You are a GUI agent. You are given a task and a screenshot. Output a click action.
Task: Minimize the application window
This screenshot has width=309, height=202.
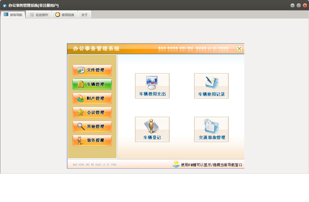(292, 6)
